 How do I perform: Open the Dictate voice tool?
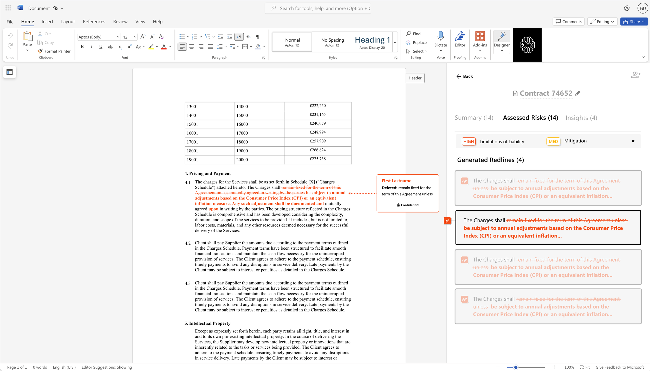440,40
